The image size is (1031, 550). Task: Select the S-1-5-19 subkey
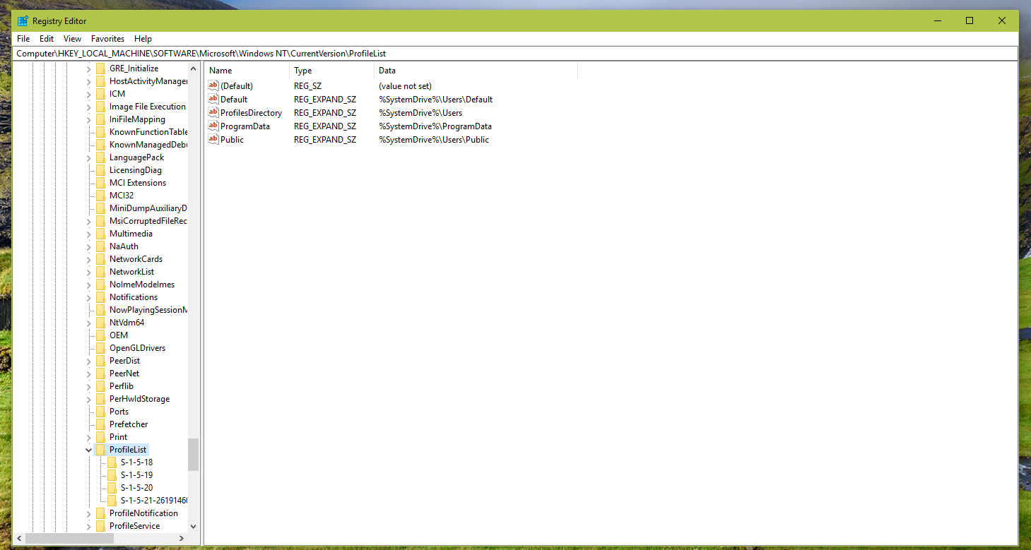click(x=136, y=475)
